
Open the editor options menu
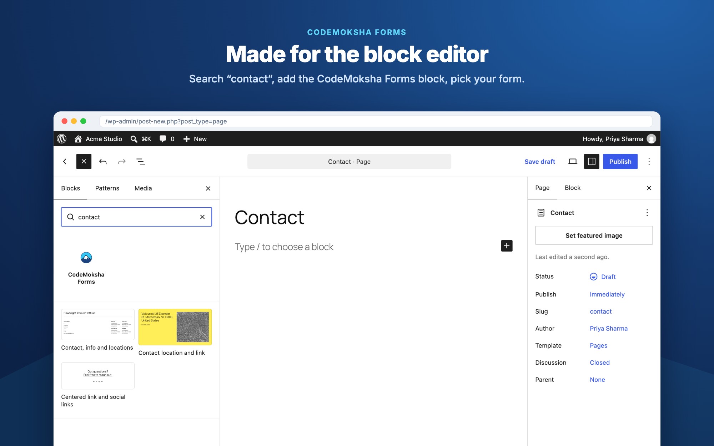(x=649, y=162)
